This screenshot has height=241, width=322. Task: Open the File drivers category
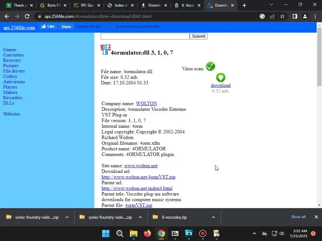coord(14,71)
